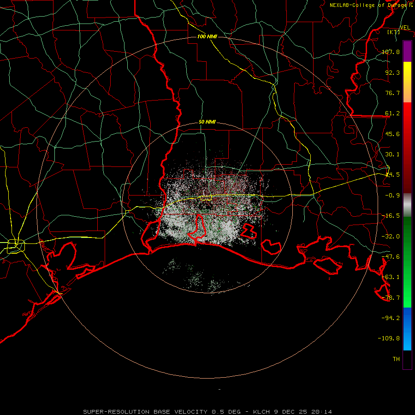
Task: Click the 30.1 velocity scale value
Action: (x=392, y=154)
